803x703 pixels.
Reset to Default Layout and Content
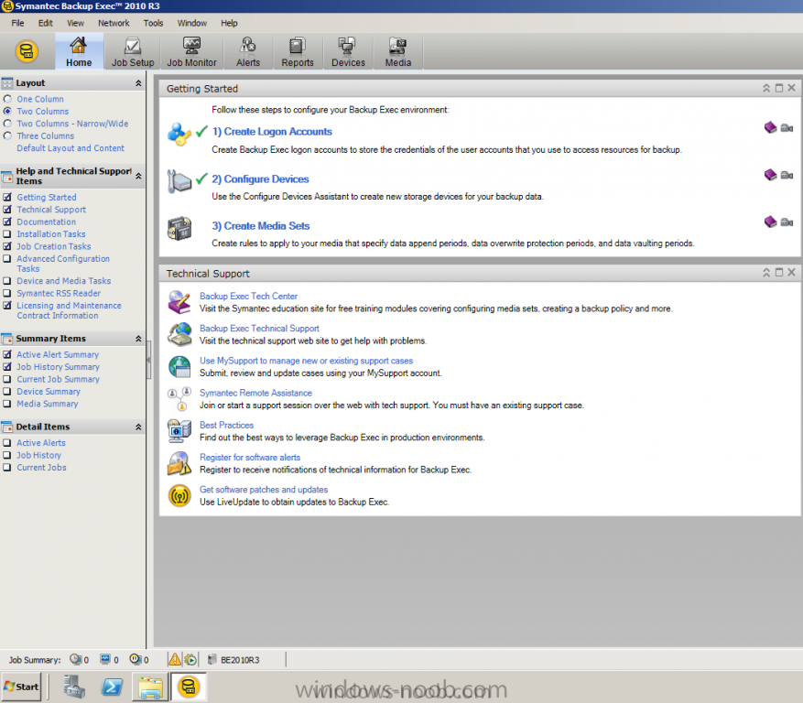(x=71, y=148)
